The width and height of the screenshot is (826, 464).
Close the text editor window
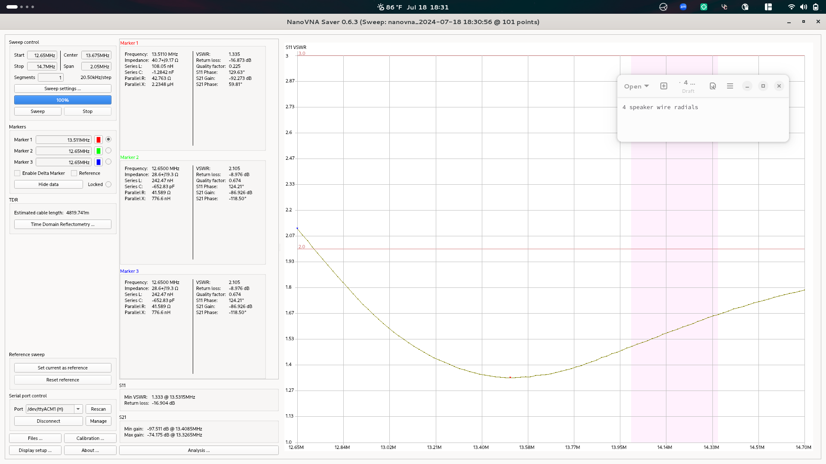[x=779, y=86]
